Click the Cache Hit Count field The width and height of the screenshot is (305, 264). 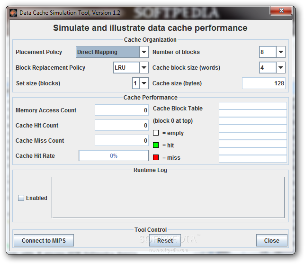point(122,126)
